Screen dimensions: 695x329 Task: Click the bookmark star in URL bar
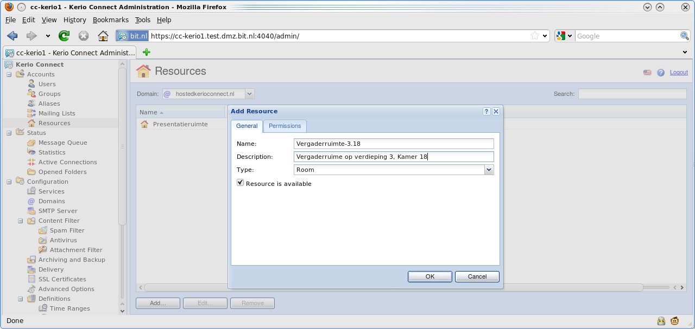[x=535, y=36]
